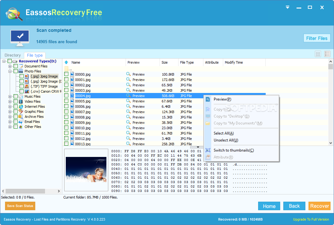Click the Recover button

tap(319, 206)
